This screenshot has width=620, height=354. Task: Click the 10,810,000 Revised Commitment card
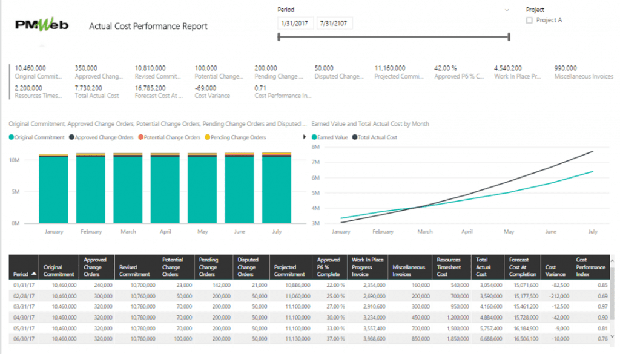(158, 72)
